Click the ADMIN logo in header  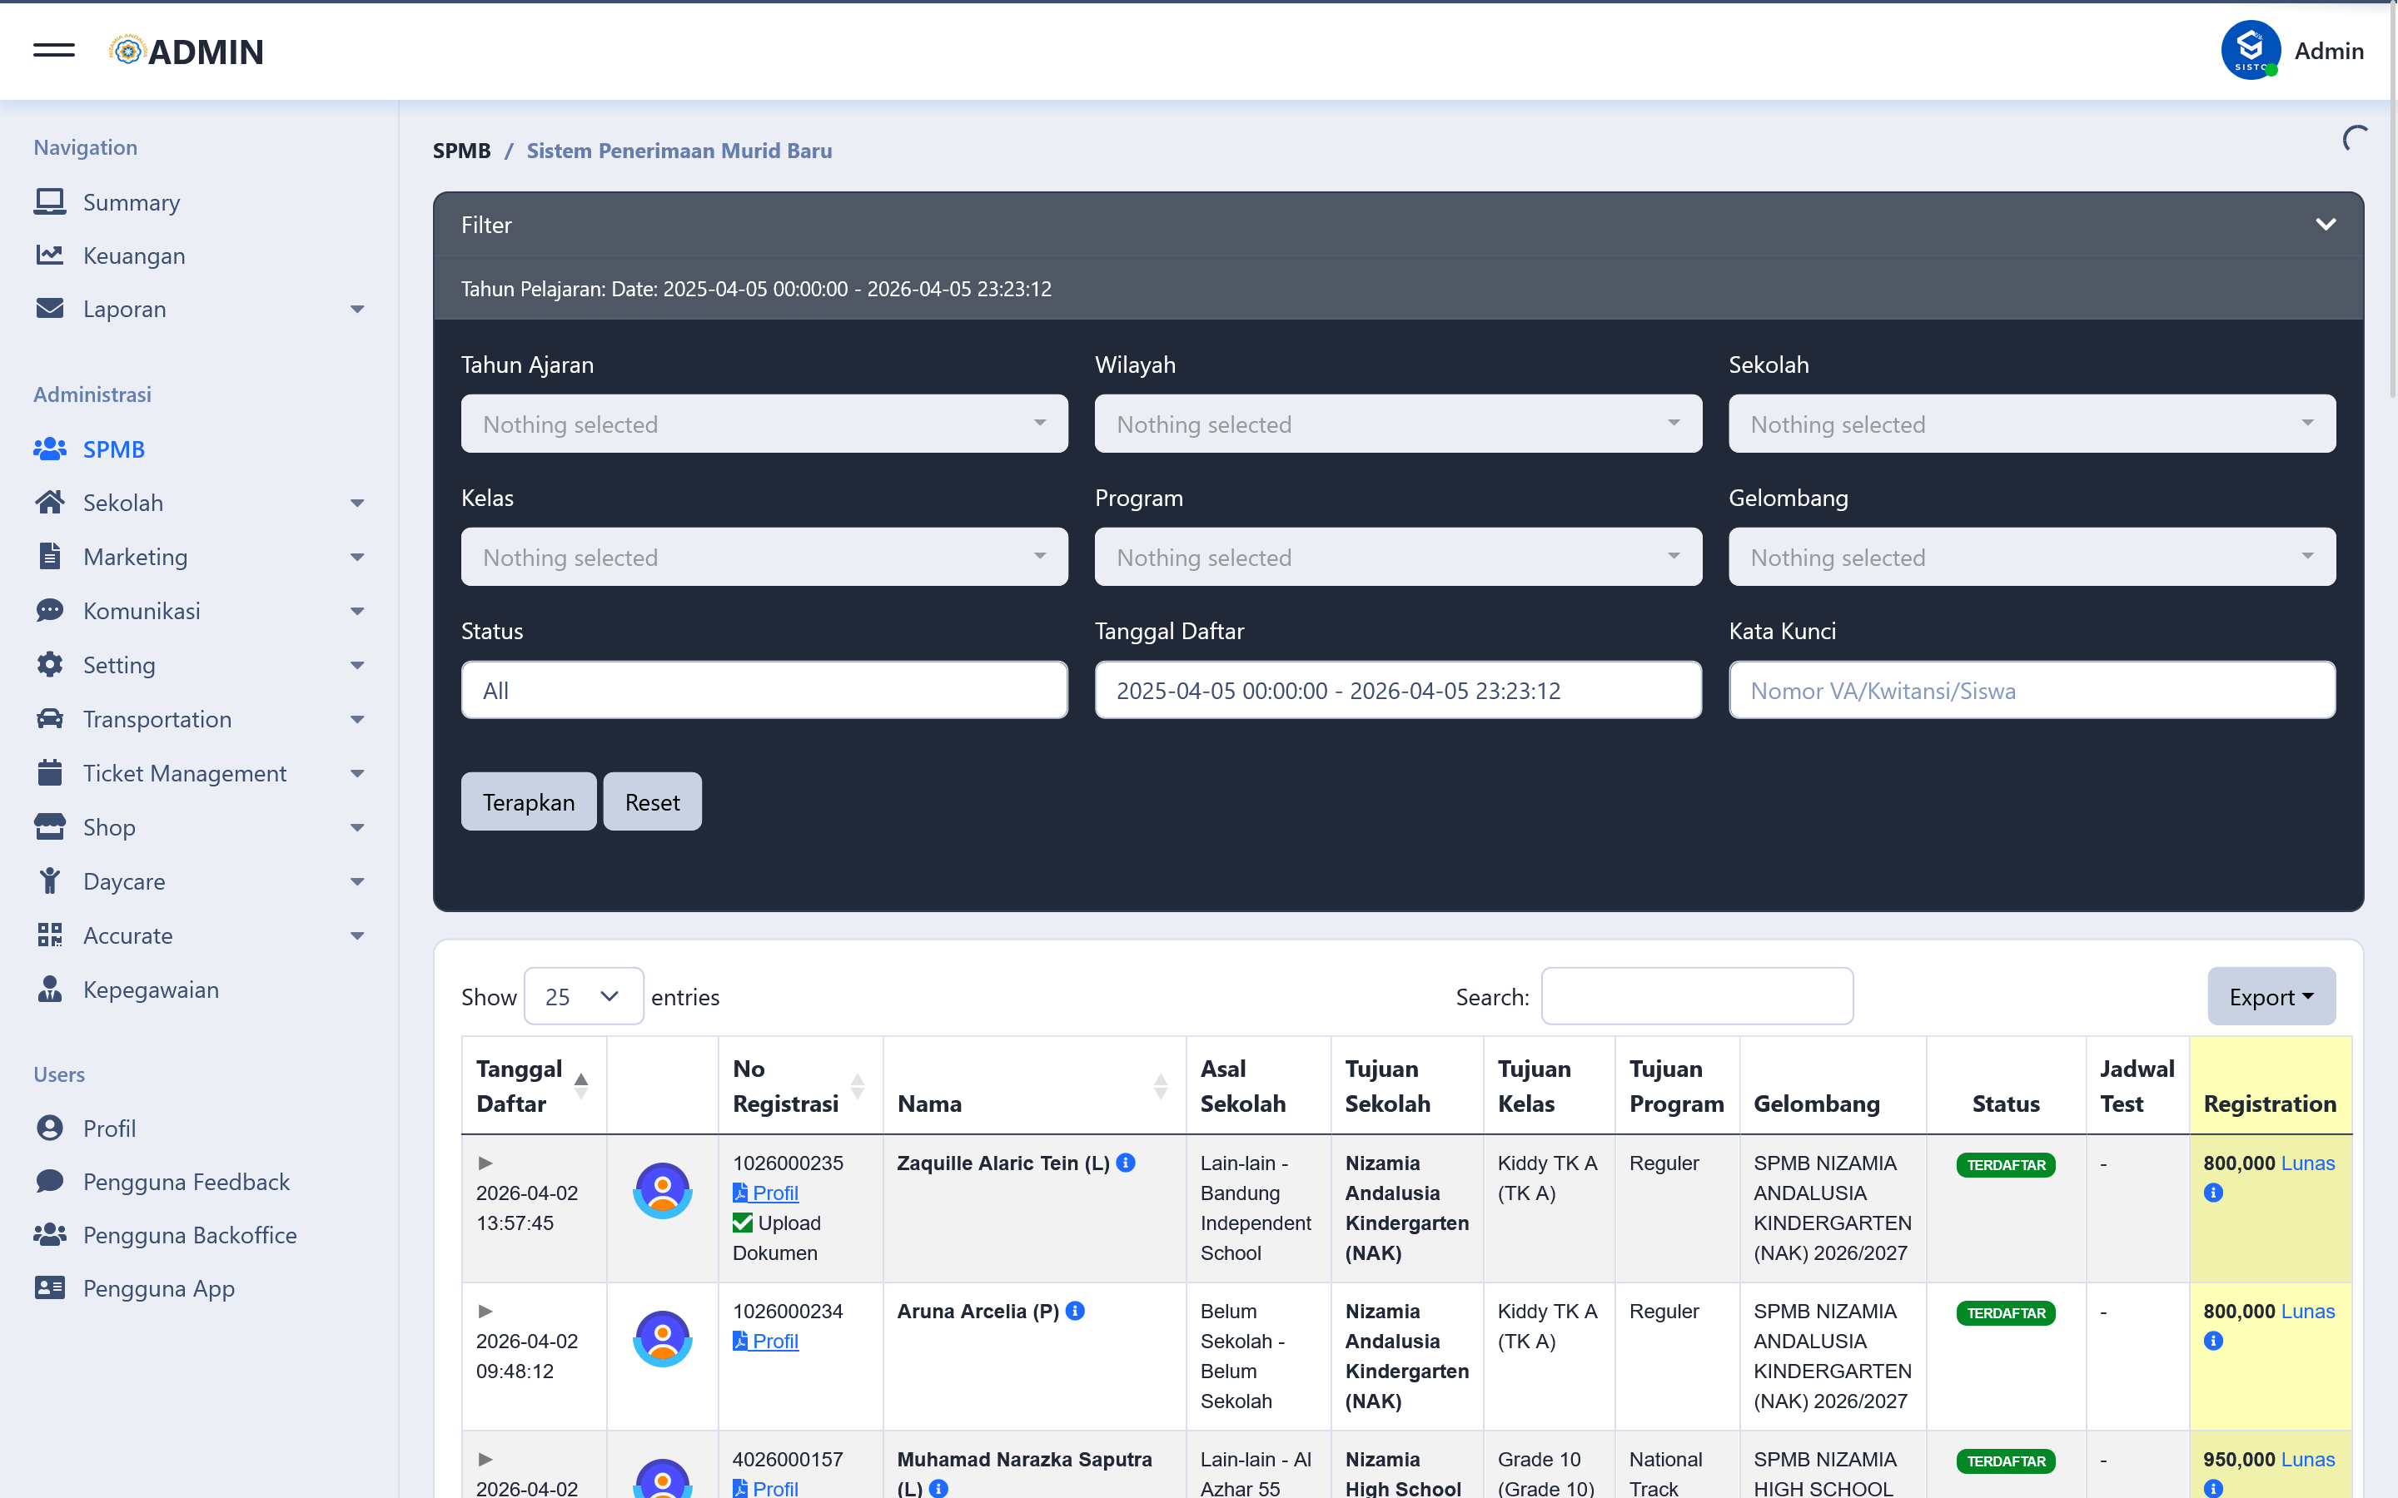tap(187, 51)
